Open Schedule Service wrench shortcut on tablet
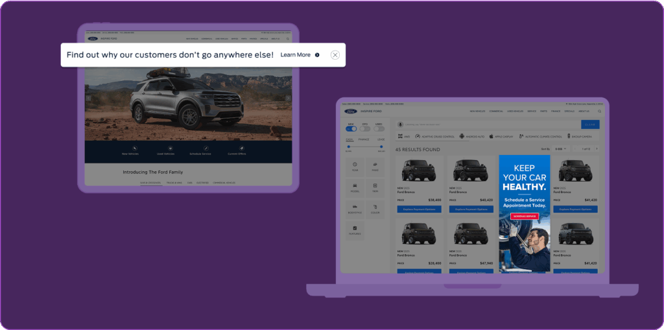 (206, 148)
